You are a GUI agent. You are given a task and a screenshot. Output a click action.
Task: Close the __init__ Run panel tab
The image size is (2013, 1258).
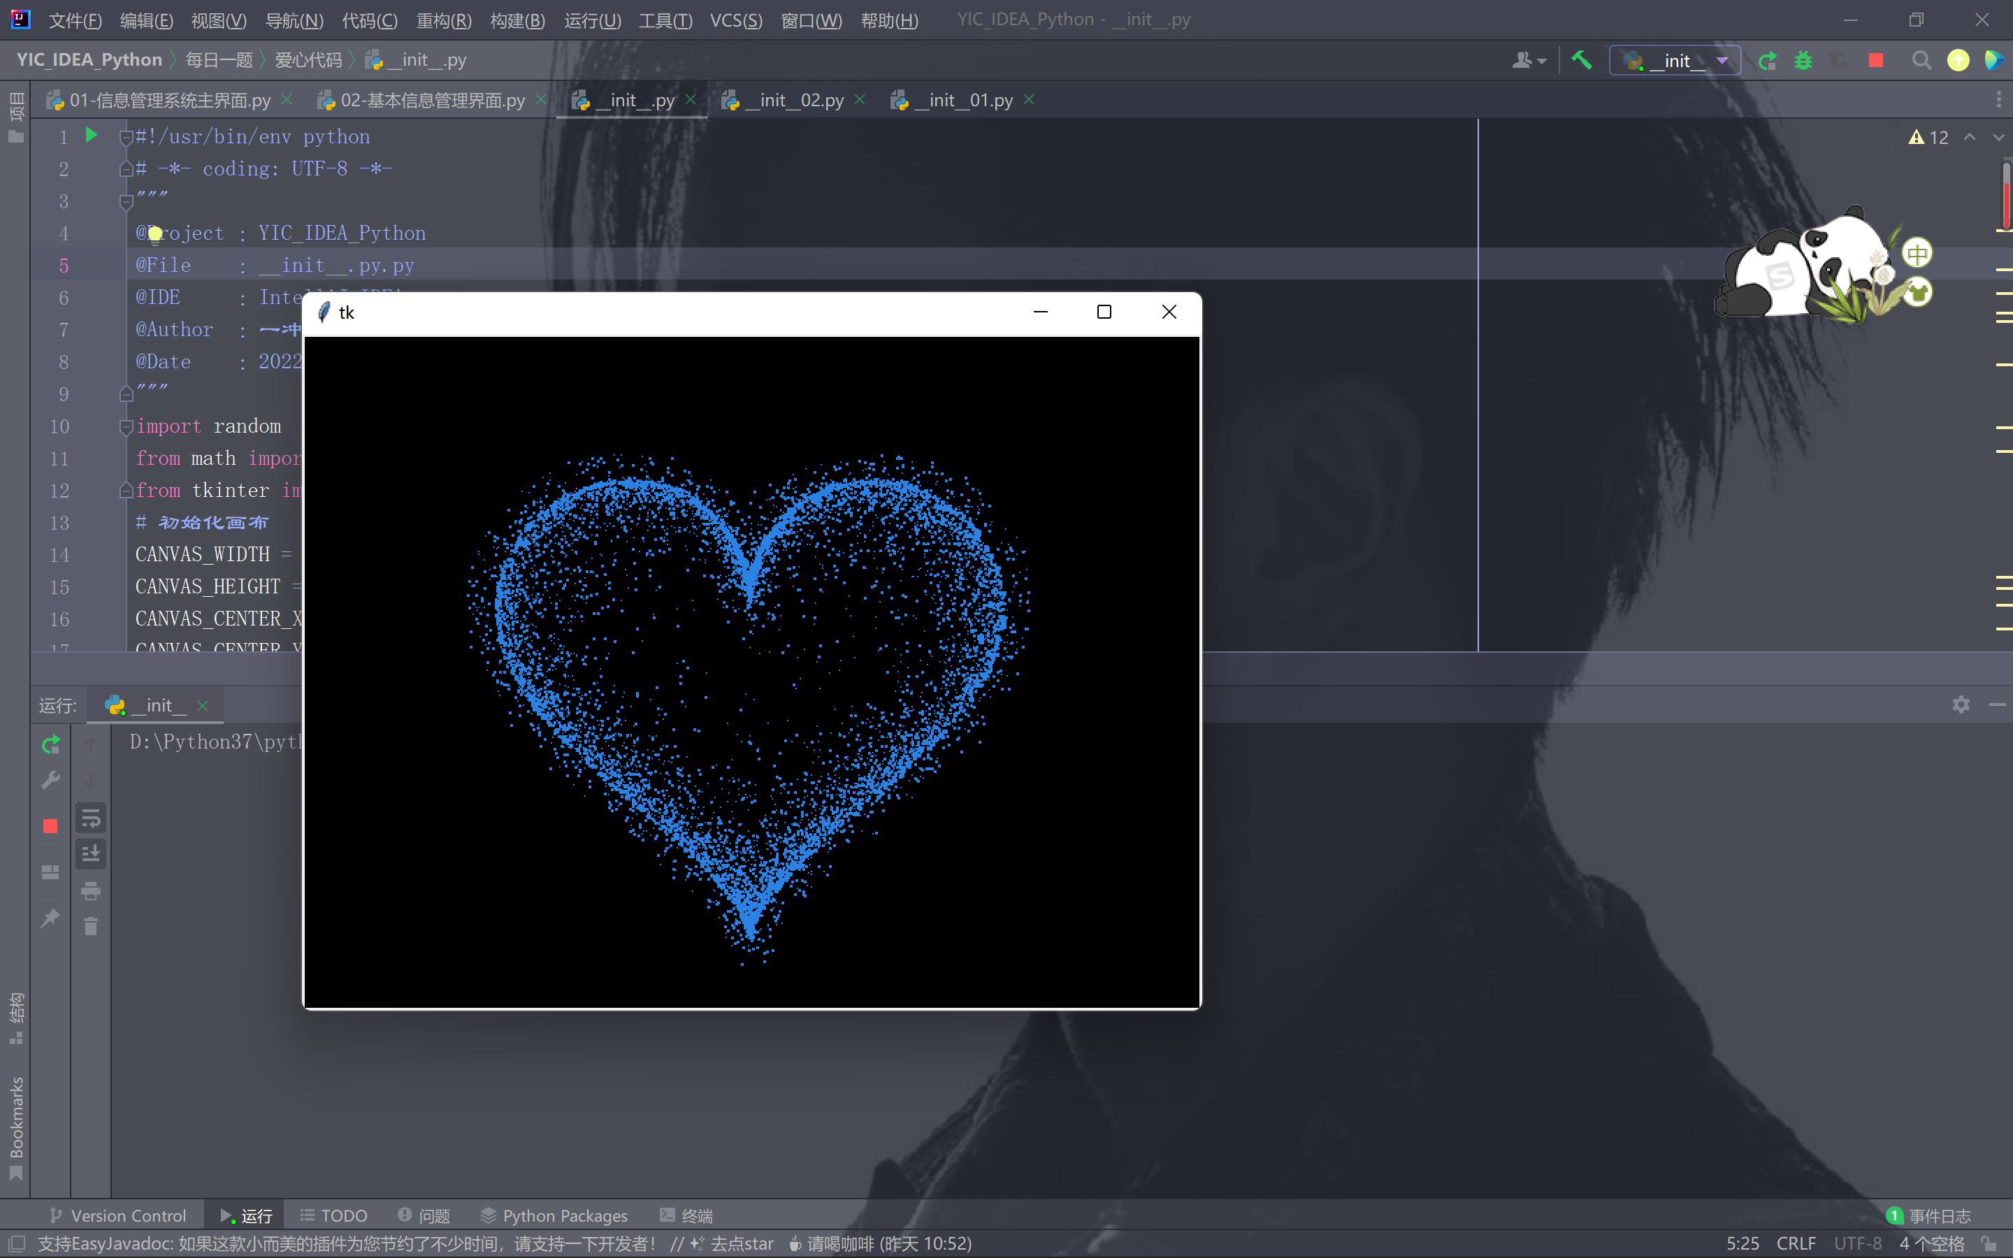pyautogui.click(x=202, y=706)
